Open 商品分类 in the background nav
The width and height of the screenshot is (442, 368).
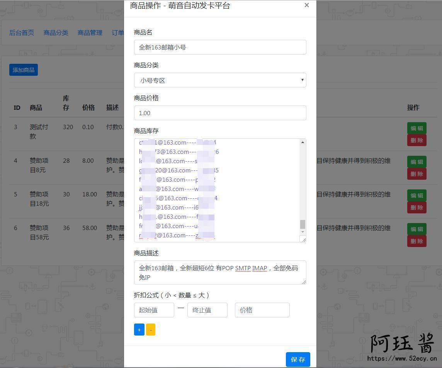click(56, 33)
